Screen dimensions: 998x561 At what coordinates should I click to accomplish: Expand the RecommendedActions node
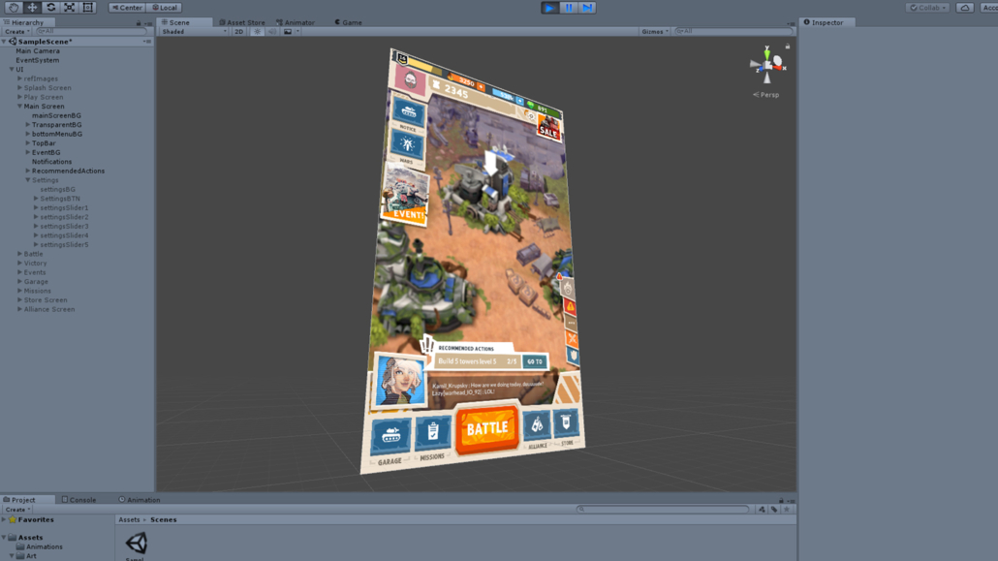(x=28, y=171)
